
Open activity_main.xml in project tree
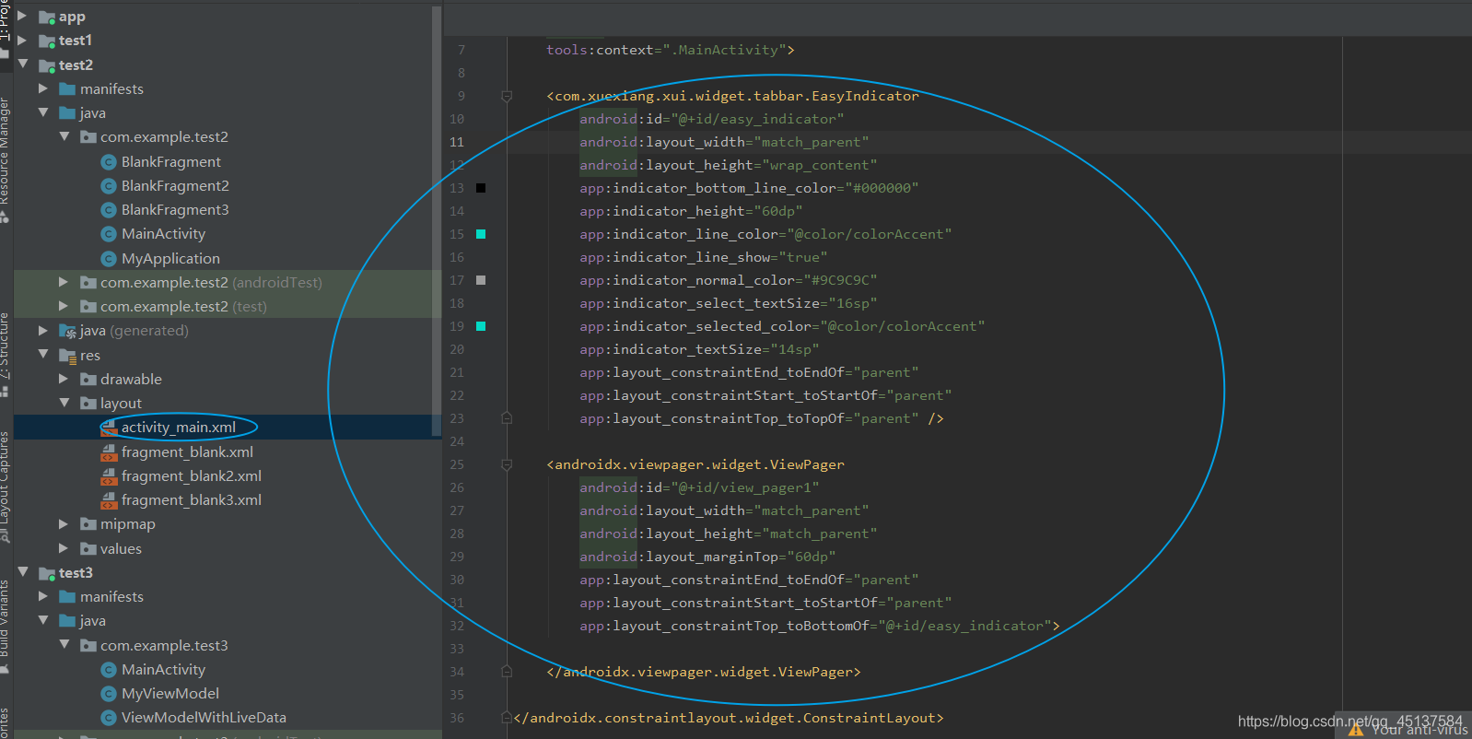(x=179, y=427)
